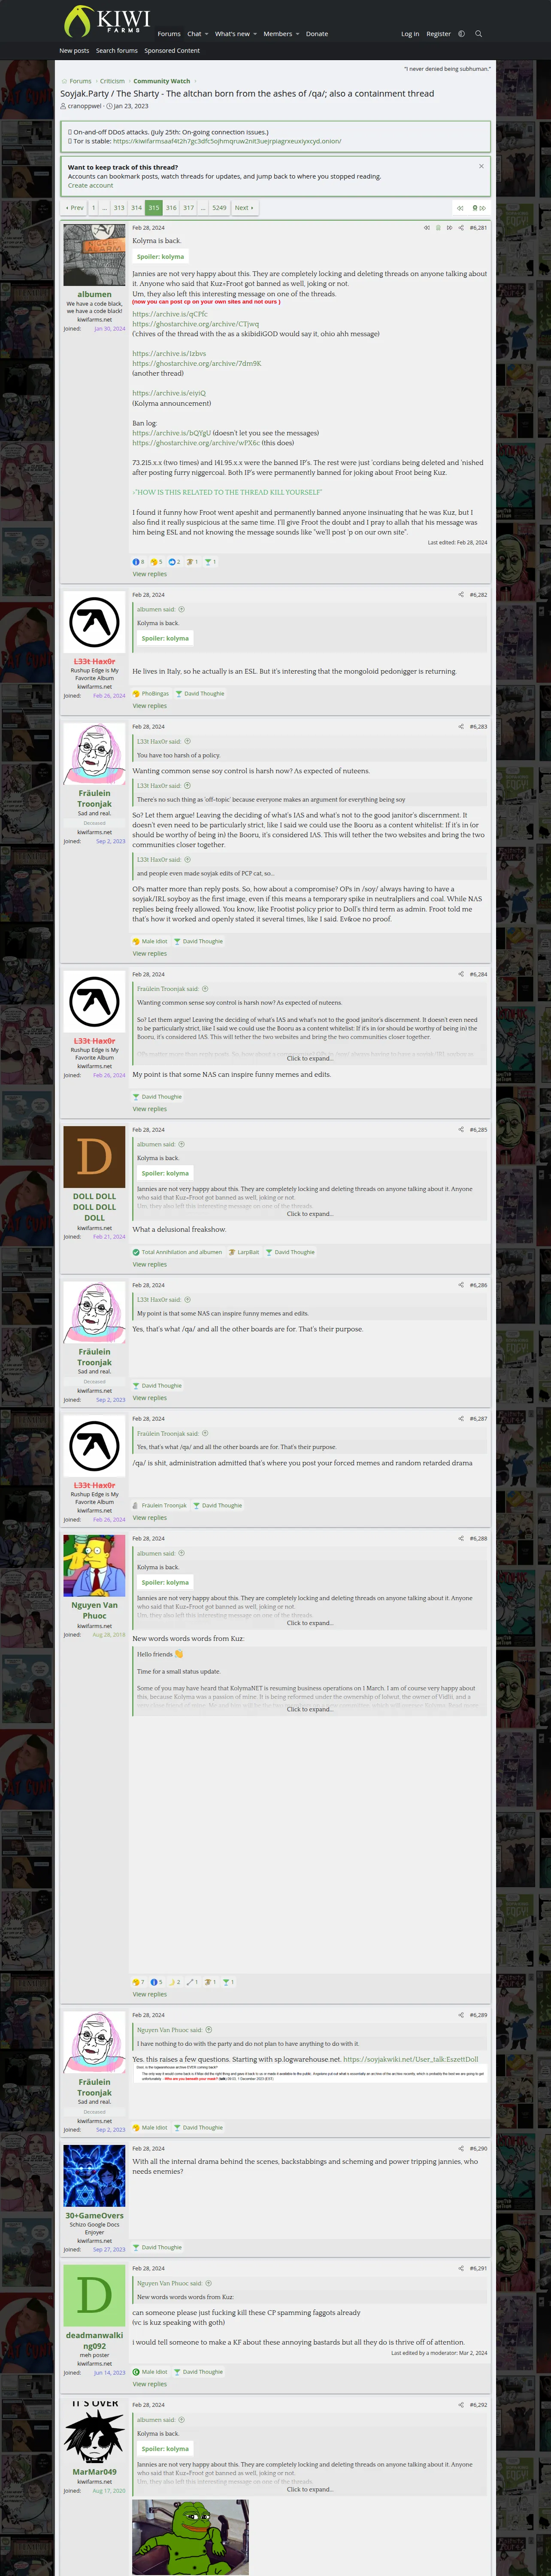
Task: Expand the albumen quote in post #6,292
Action: pyautogui.click(x=310, y=2489)
